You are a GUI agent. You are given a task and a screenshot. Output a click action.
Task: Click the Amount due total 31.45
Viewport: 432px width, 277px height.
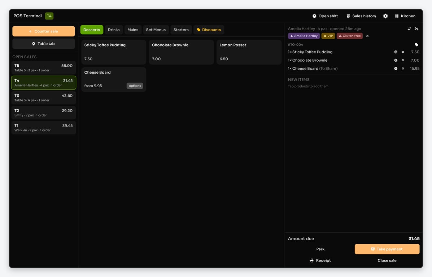(414, 239)
